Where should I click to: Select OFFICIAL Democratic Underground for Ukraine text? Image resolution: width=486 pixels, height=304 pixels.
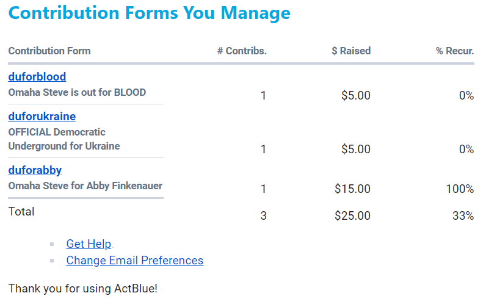pos(63,139)
